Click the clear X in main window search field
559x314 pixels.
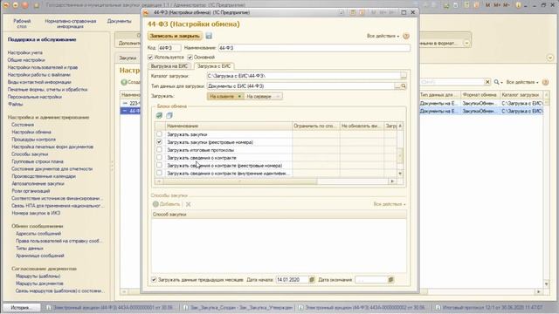coord(487,82)
